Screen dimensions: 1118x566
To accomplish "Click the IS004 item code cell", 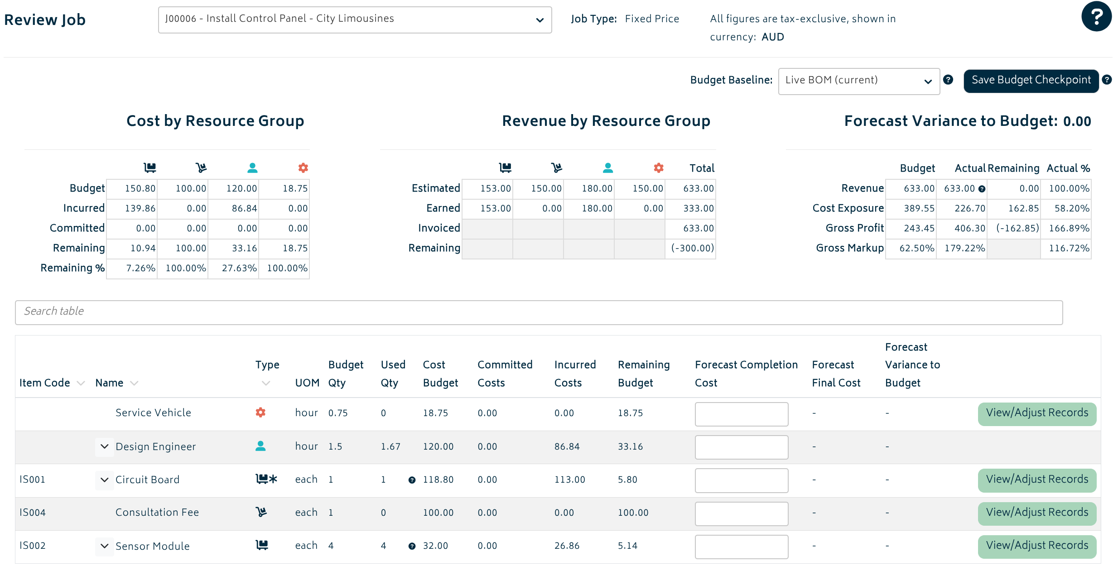I will [x=33, y=513].
